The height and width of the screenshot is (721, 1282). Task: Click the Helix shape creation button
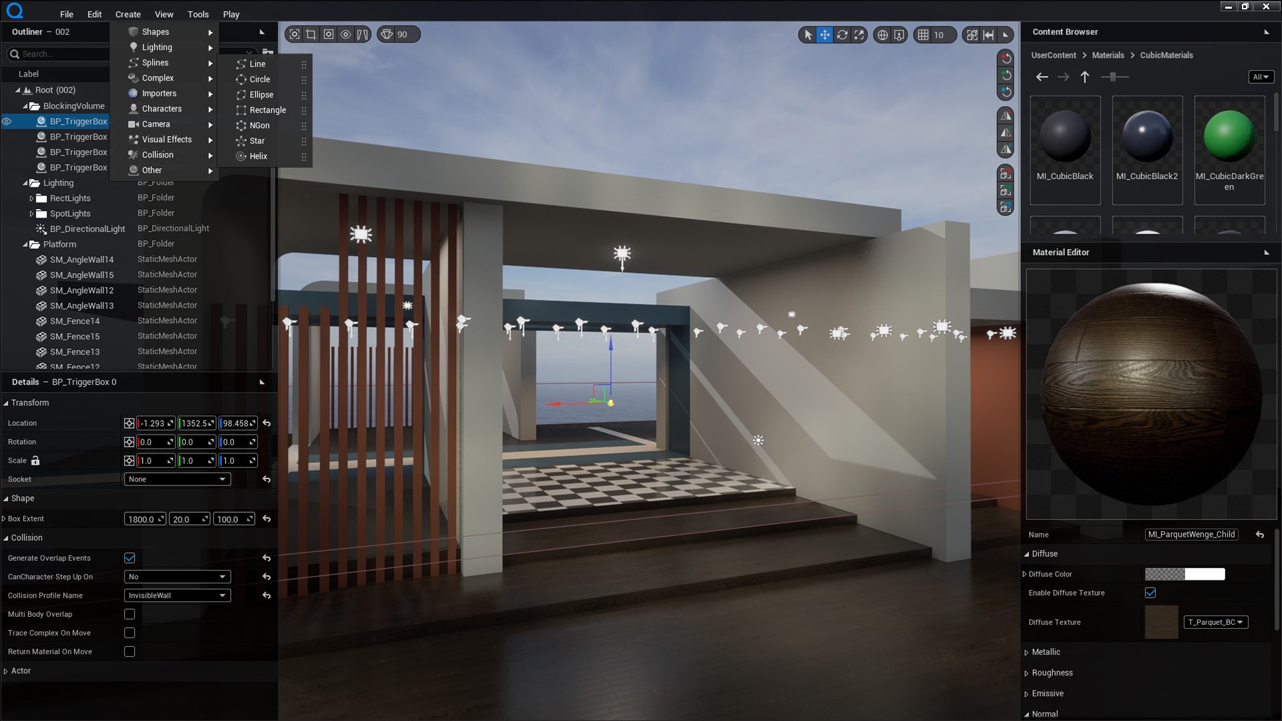258,156
